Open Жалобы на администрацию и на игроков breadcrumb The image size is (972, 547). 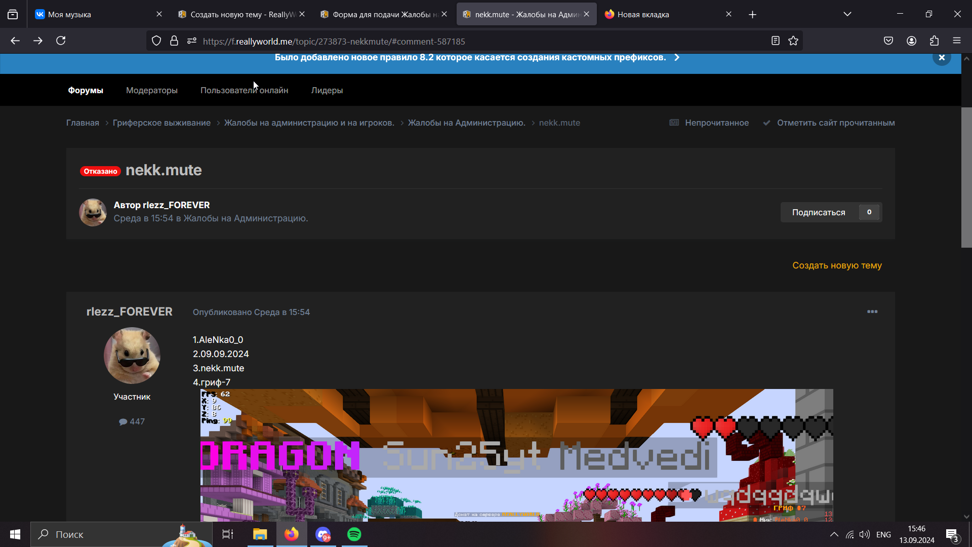tap(309, 123)
